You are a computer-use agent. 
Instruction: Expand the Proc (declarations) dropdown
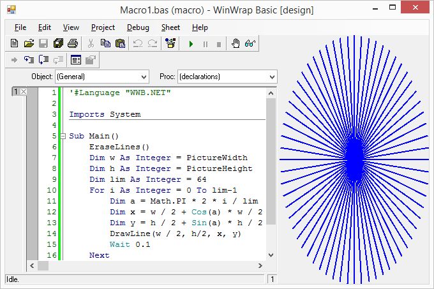[x=272, y=77]
